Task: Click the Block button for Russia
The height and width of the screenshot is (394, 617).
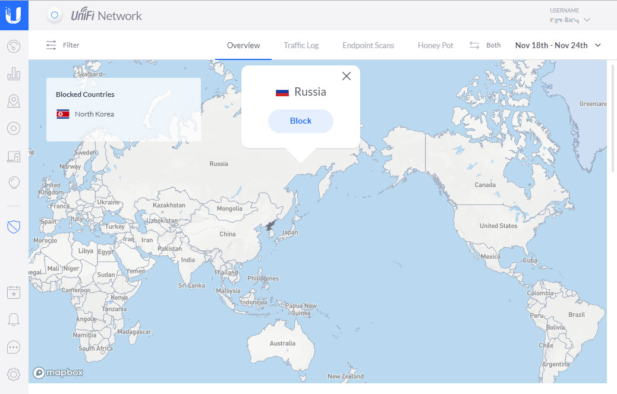Action: click(300, 121)
